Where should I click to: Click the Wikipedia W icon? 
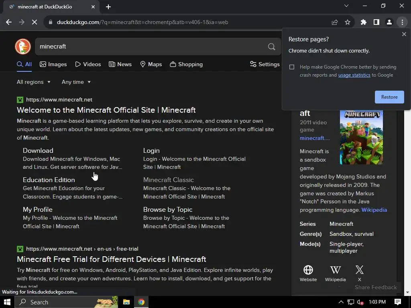pos(335,270)
